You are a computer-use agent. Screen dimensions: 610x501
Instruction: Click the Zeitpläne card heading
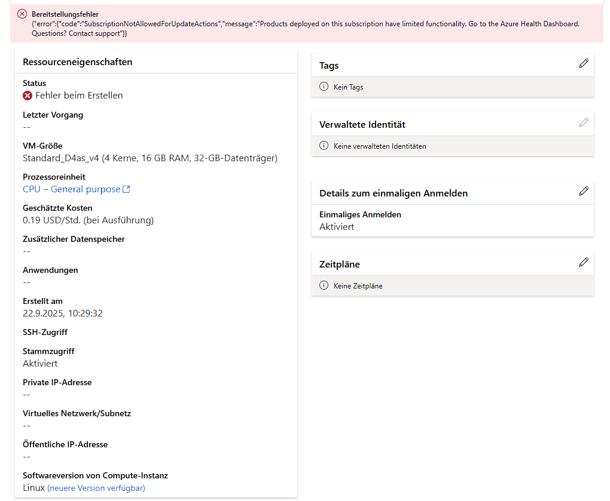(x=340, y=264)
